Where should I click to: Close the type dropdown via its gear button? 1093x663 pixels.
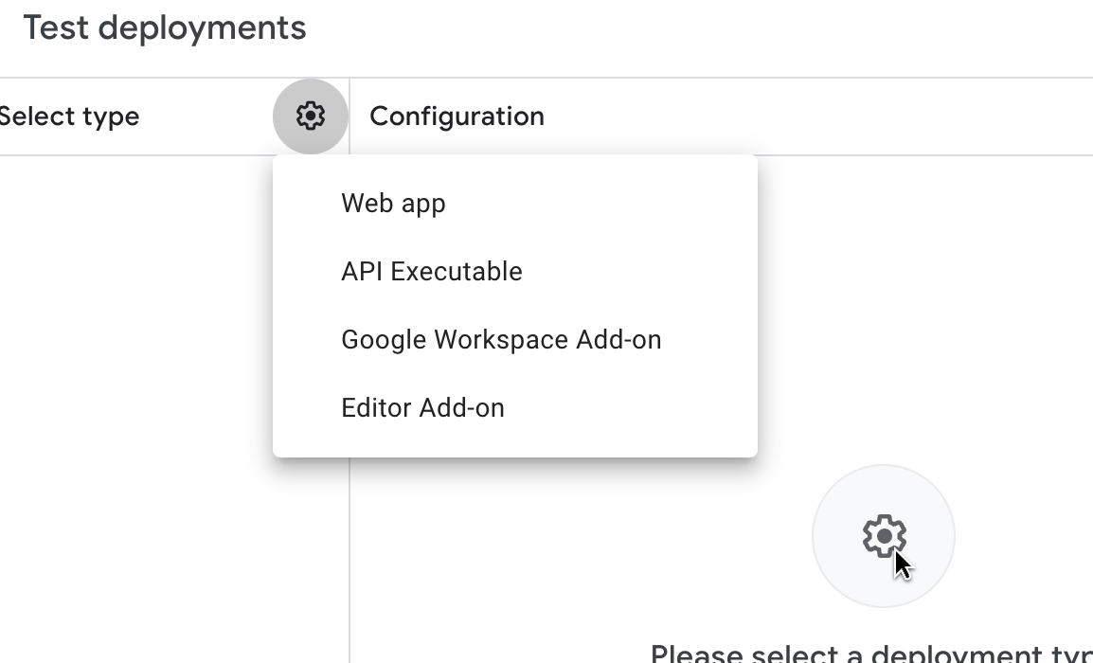311,116
